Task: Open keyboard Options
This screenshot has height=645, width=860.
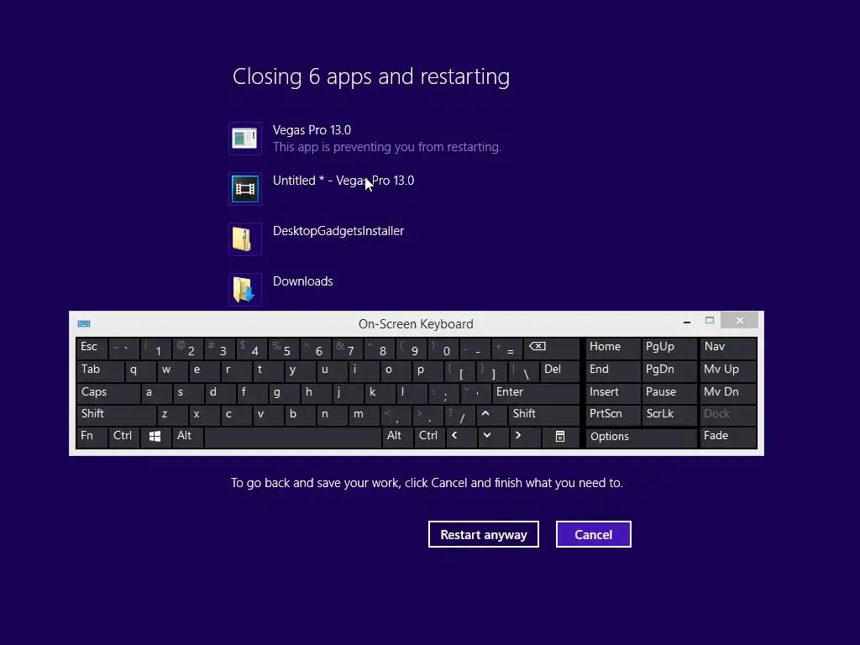Action: (x=641, y=437)
